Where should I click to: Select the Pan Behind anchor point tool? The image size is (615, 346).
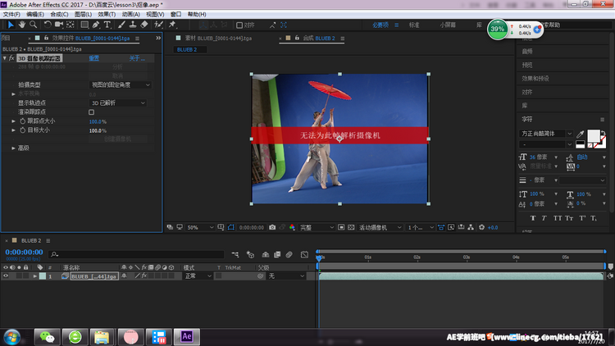coord(71,25)
